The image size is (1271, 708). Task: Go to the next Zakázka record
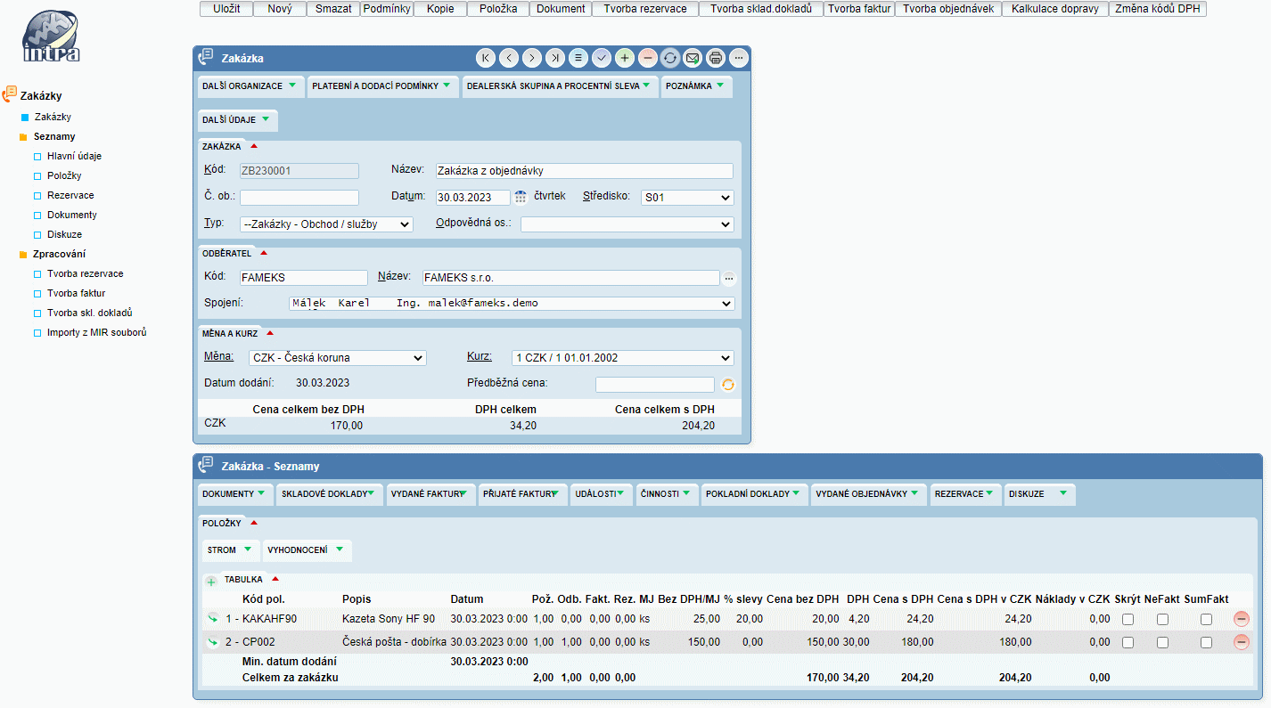click(531, 58)
